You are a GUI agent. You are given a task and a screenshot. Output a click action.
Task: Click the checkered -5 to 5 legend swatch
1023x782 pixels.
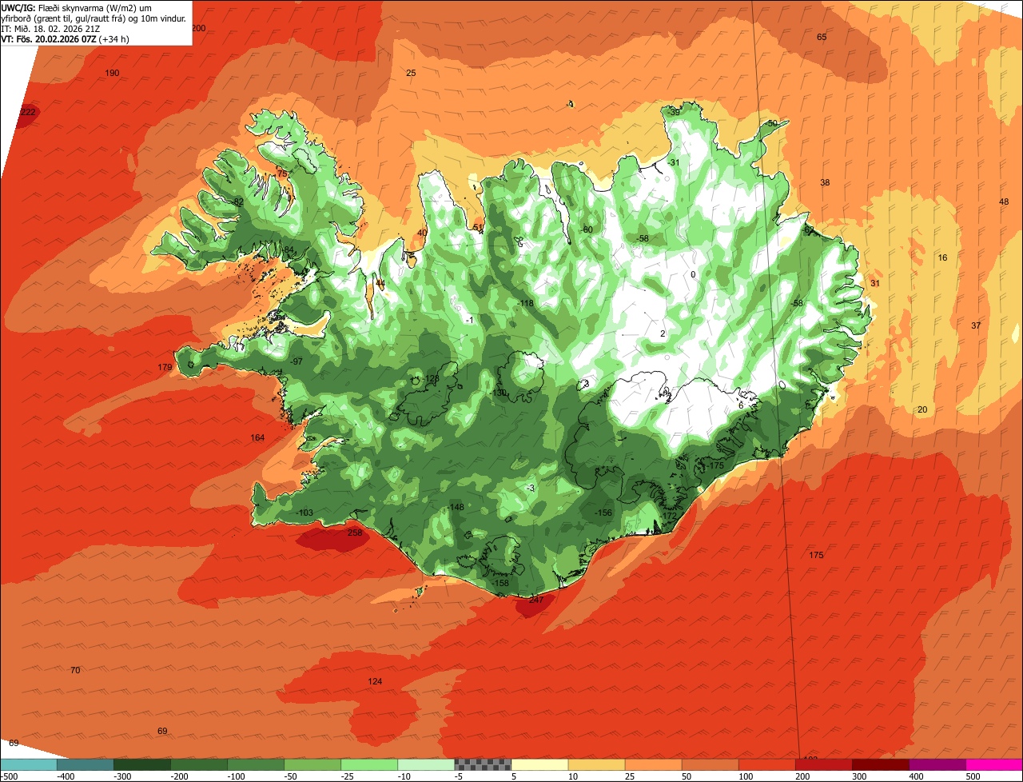coord(483,764)
